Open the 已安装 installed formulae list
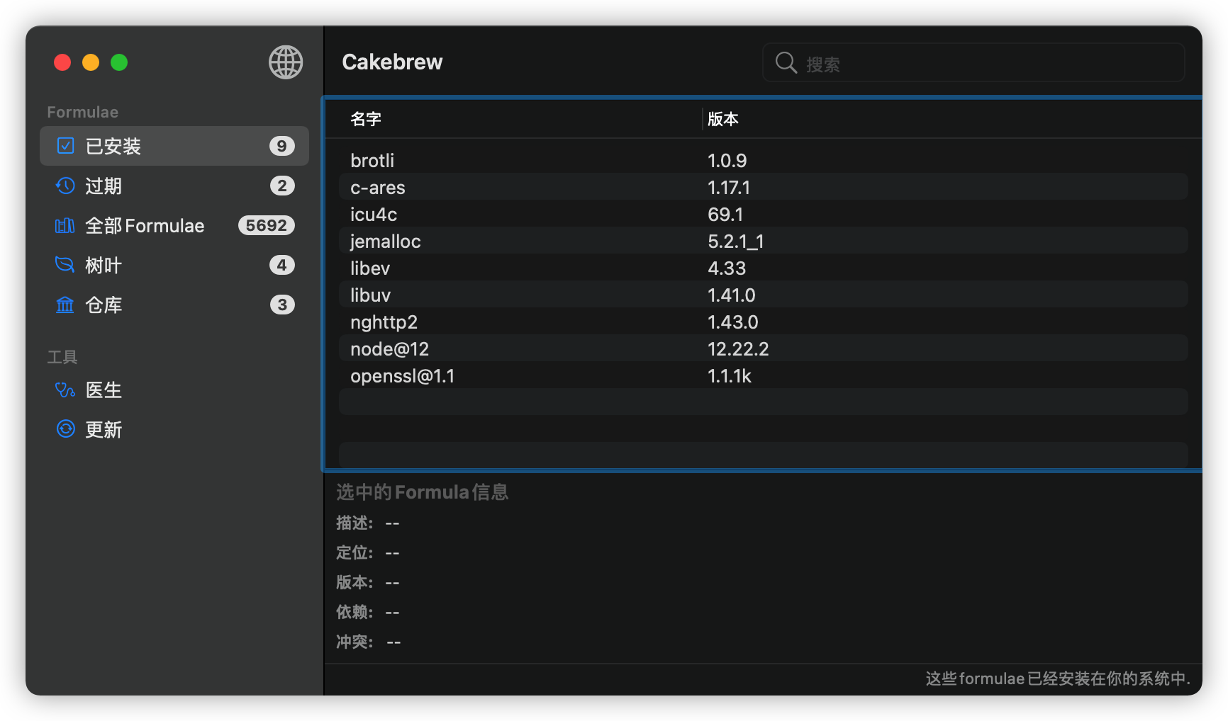1228x721 pixels. click(174, 146)
